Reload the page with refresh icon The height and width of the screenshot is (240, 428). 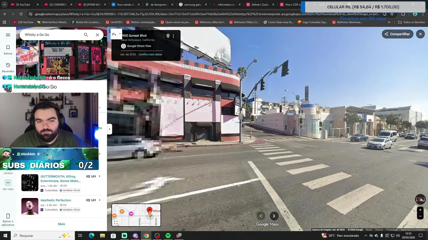pyautogui.click(x=21, y=14)
